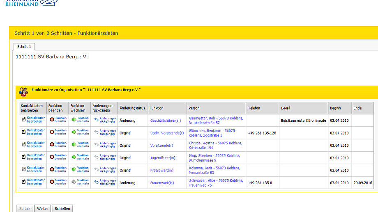This screenshot has width=378, height=212.
Task: Open the Geschäftsführer(in) function link
Action: click(165, 121)
